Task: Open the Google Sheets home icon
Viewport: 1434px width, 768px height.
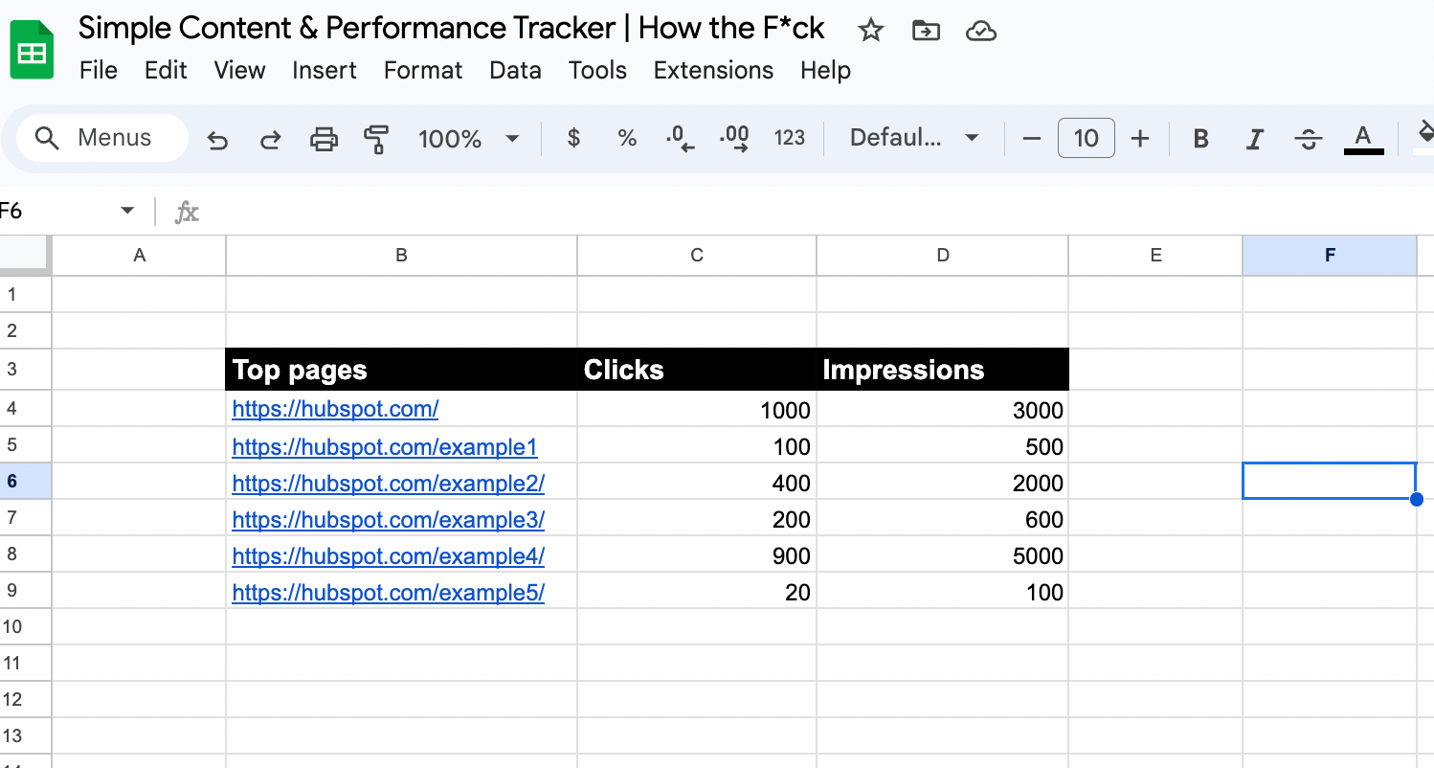Action: click(32, 51)
